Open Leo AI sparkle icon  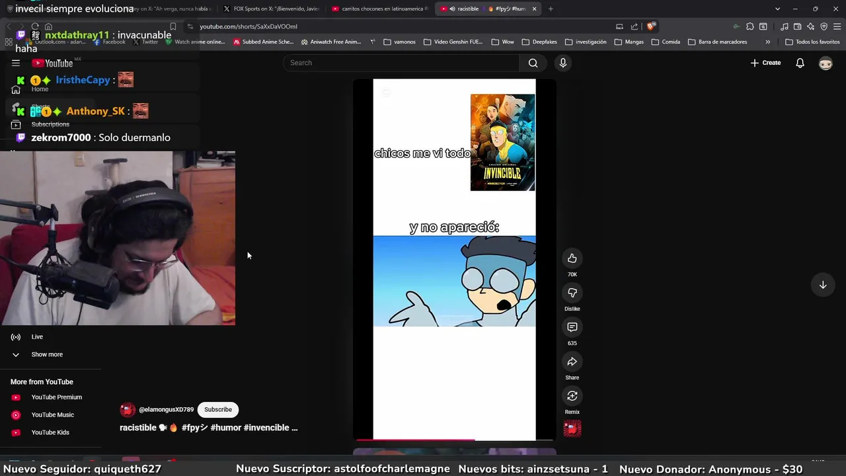pos(811,26)
